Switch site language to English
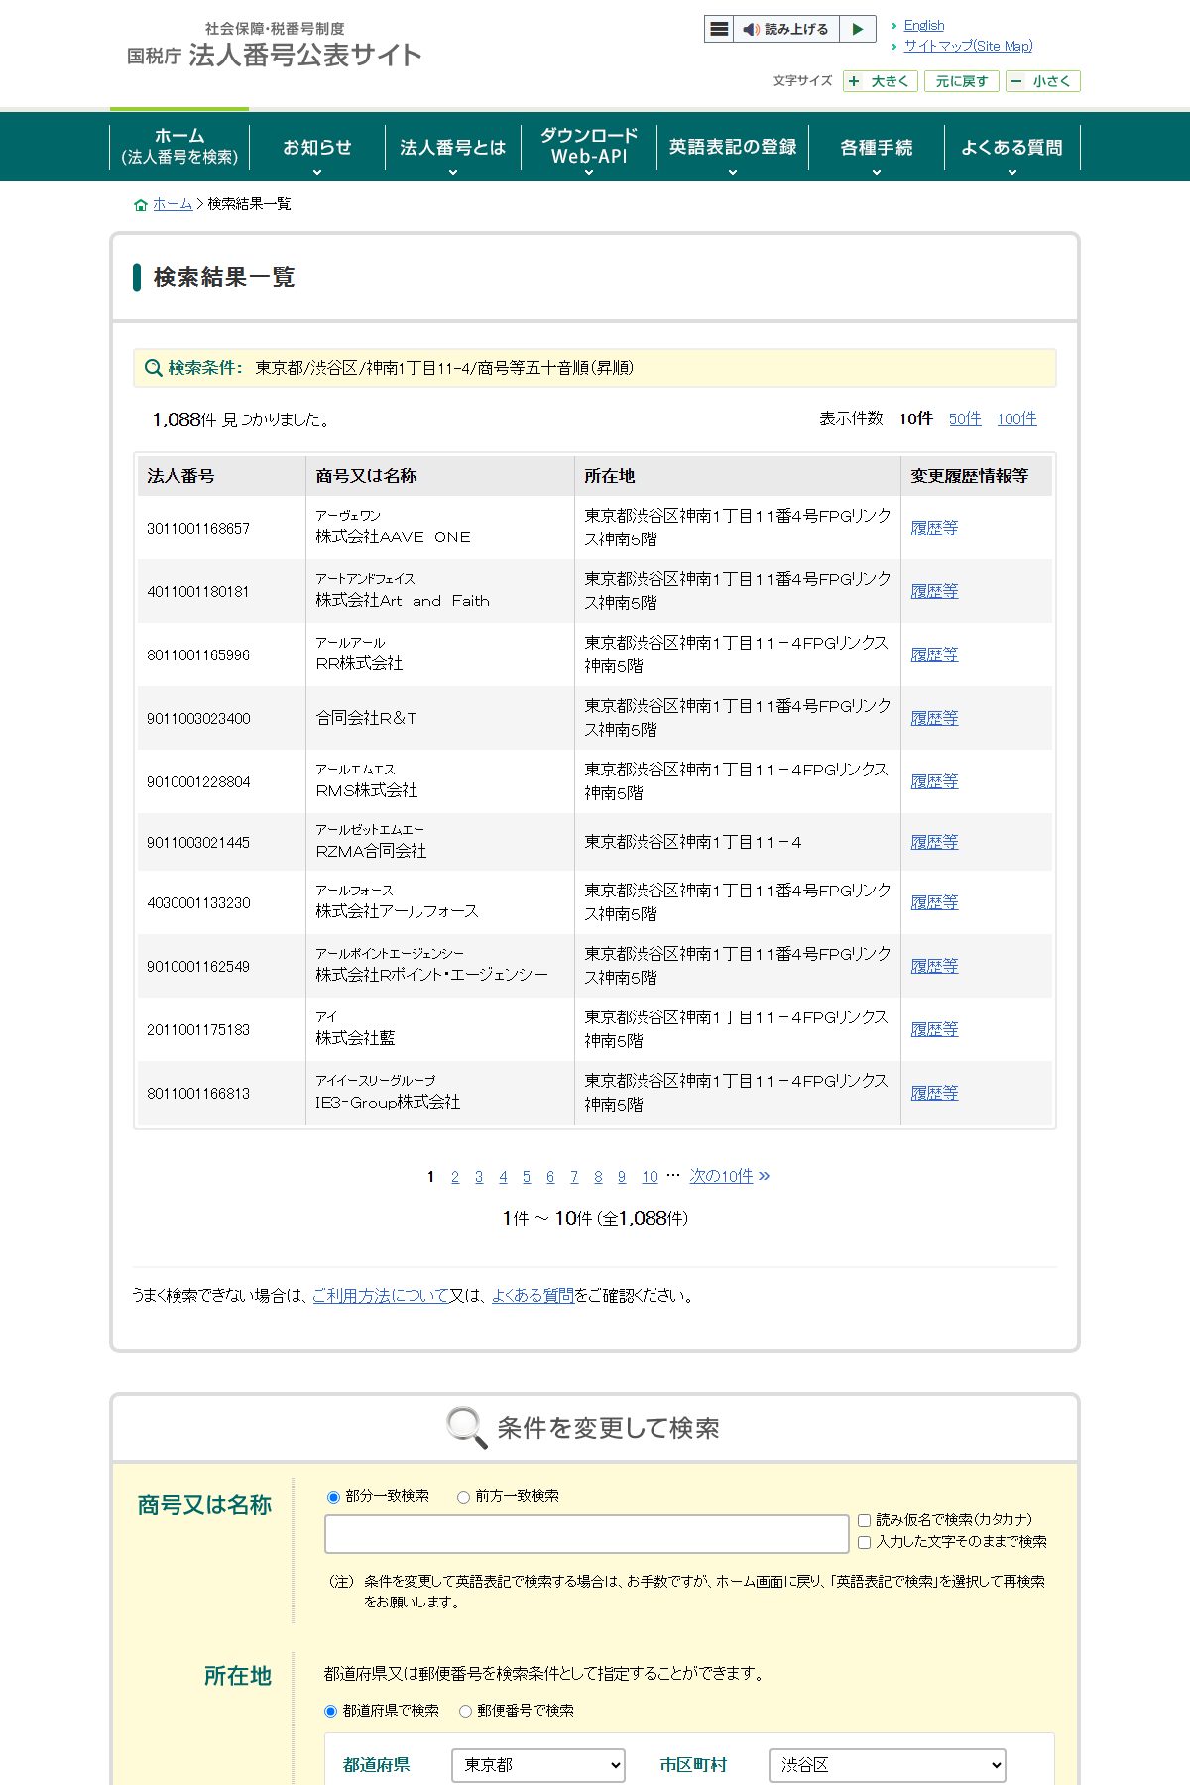This screenshot has height=1785, width=1190. click(924, 25)
